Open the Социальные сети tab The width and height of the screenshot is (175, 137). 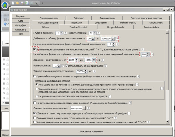[49, 18]
